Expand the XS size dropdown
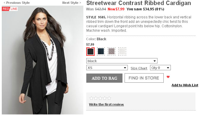The width and height of the screenshot is (199, 115). (107, 68)
